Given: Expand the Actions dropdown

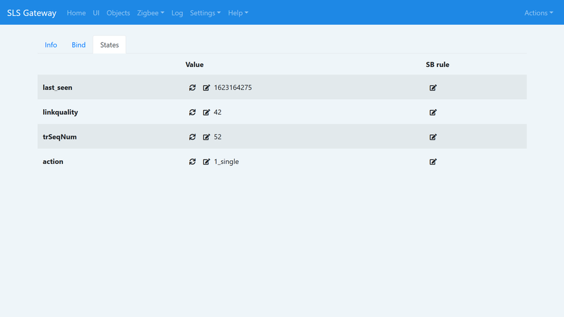Looking at the screenshot, I should 538,13.
